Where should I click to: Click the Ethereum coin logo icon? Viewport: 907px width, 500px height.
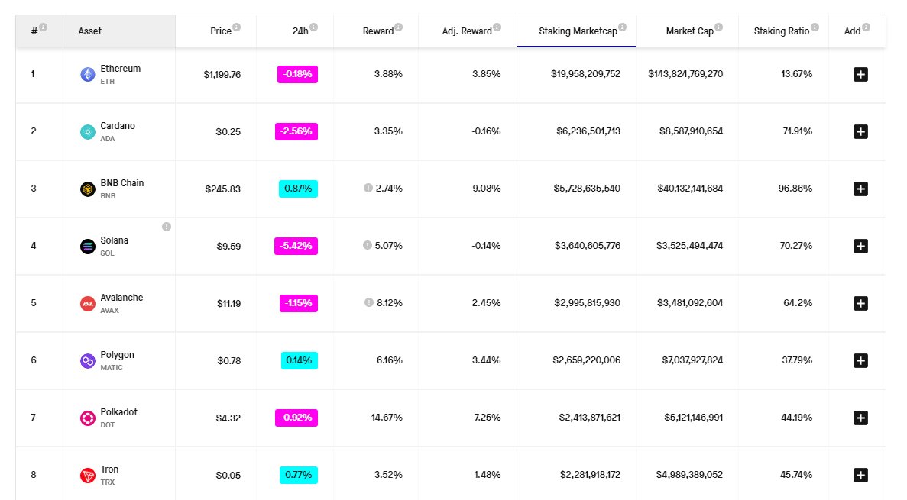point(88,74)
